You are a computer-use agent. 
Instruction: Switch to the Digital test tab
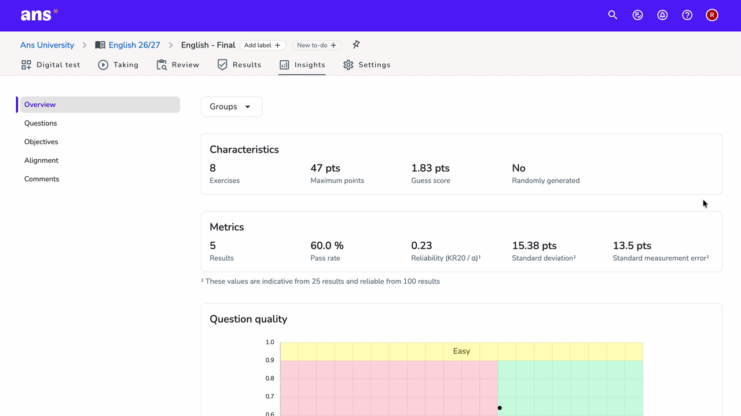pos(51,65)
